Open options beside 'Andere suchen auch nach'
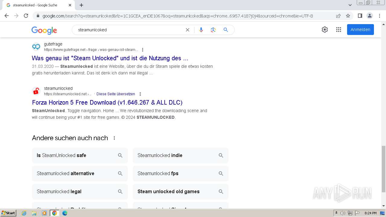Image resolution: width=386 pixels, height=217 pixels. click(114, 138)
